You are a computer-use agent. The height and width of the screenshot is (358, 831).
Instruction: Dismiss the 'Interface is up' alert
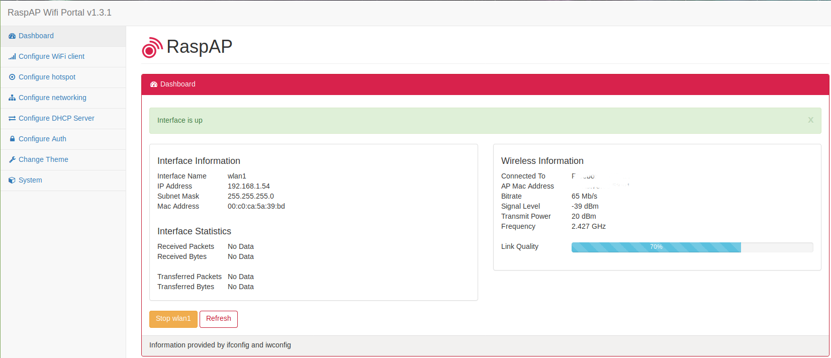(811, 120)
